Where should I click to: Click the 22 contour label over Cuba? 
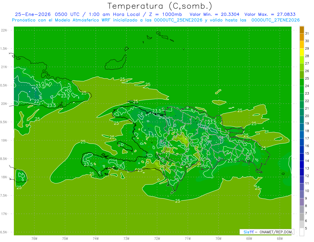pyautogui.click(x=37, y=101)
